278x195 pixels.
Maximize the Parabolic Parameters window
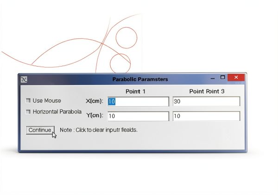[223, 77]
